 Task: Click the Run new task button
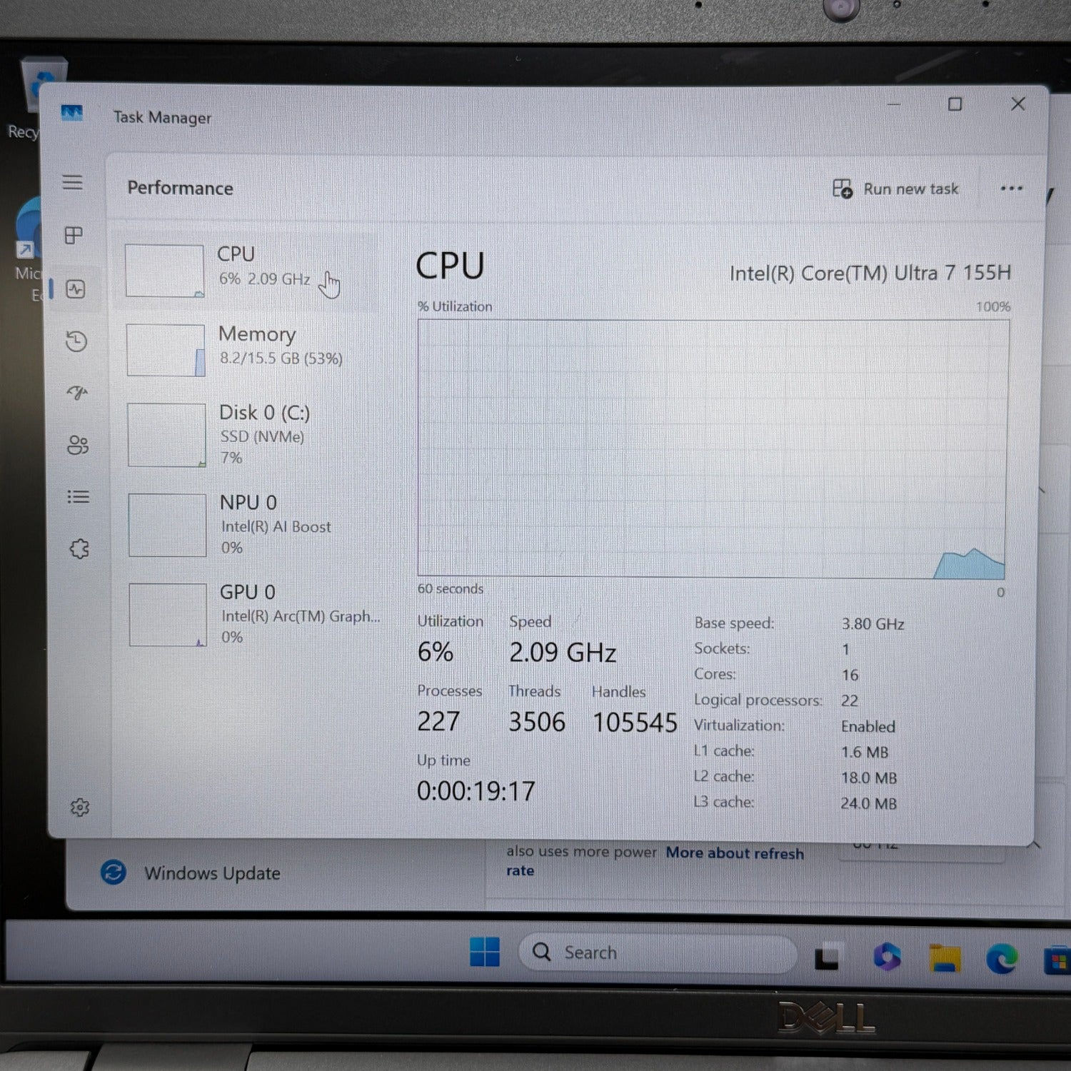coord(897,188)
